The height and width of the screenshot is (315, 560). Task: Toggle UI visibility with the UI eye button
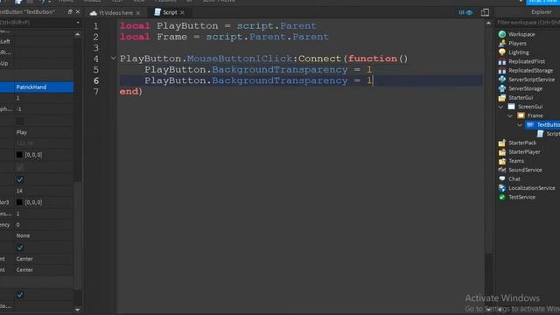[x=465, y=12]
